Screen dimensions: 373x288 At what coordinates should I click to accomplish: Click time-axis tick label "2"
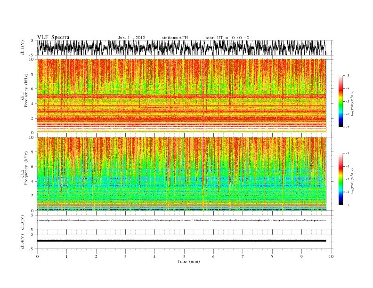(x=96, y=256)
